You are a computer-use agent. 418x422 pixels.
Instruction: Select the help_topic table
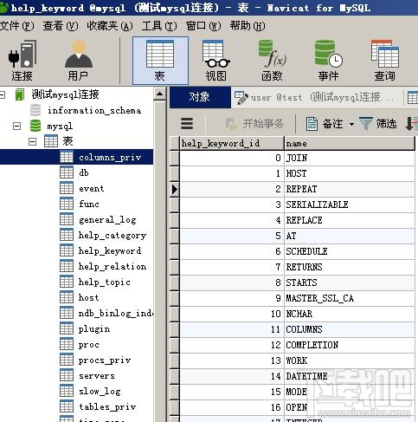point(105,282)
